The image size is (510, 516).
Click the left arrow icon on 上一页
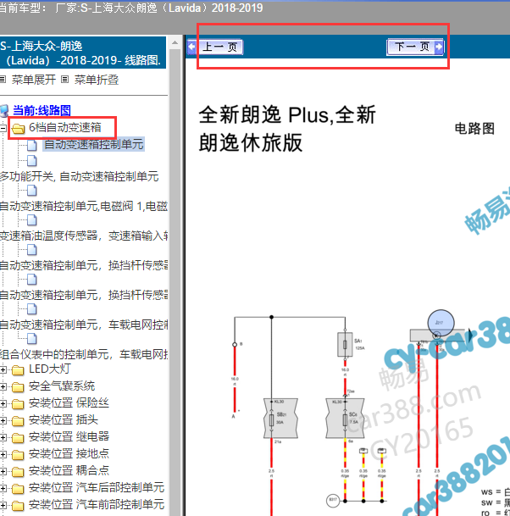(x=191, y=47)
